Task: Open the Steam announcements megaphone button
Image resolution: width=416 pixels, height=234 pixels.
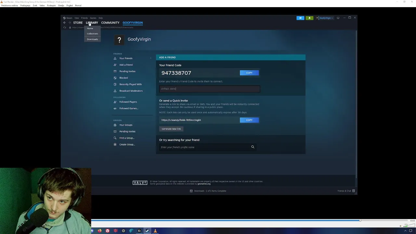Action: coord(300,18)
